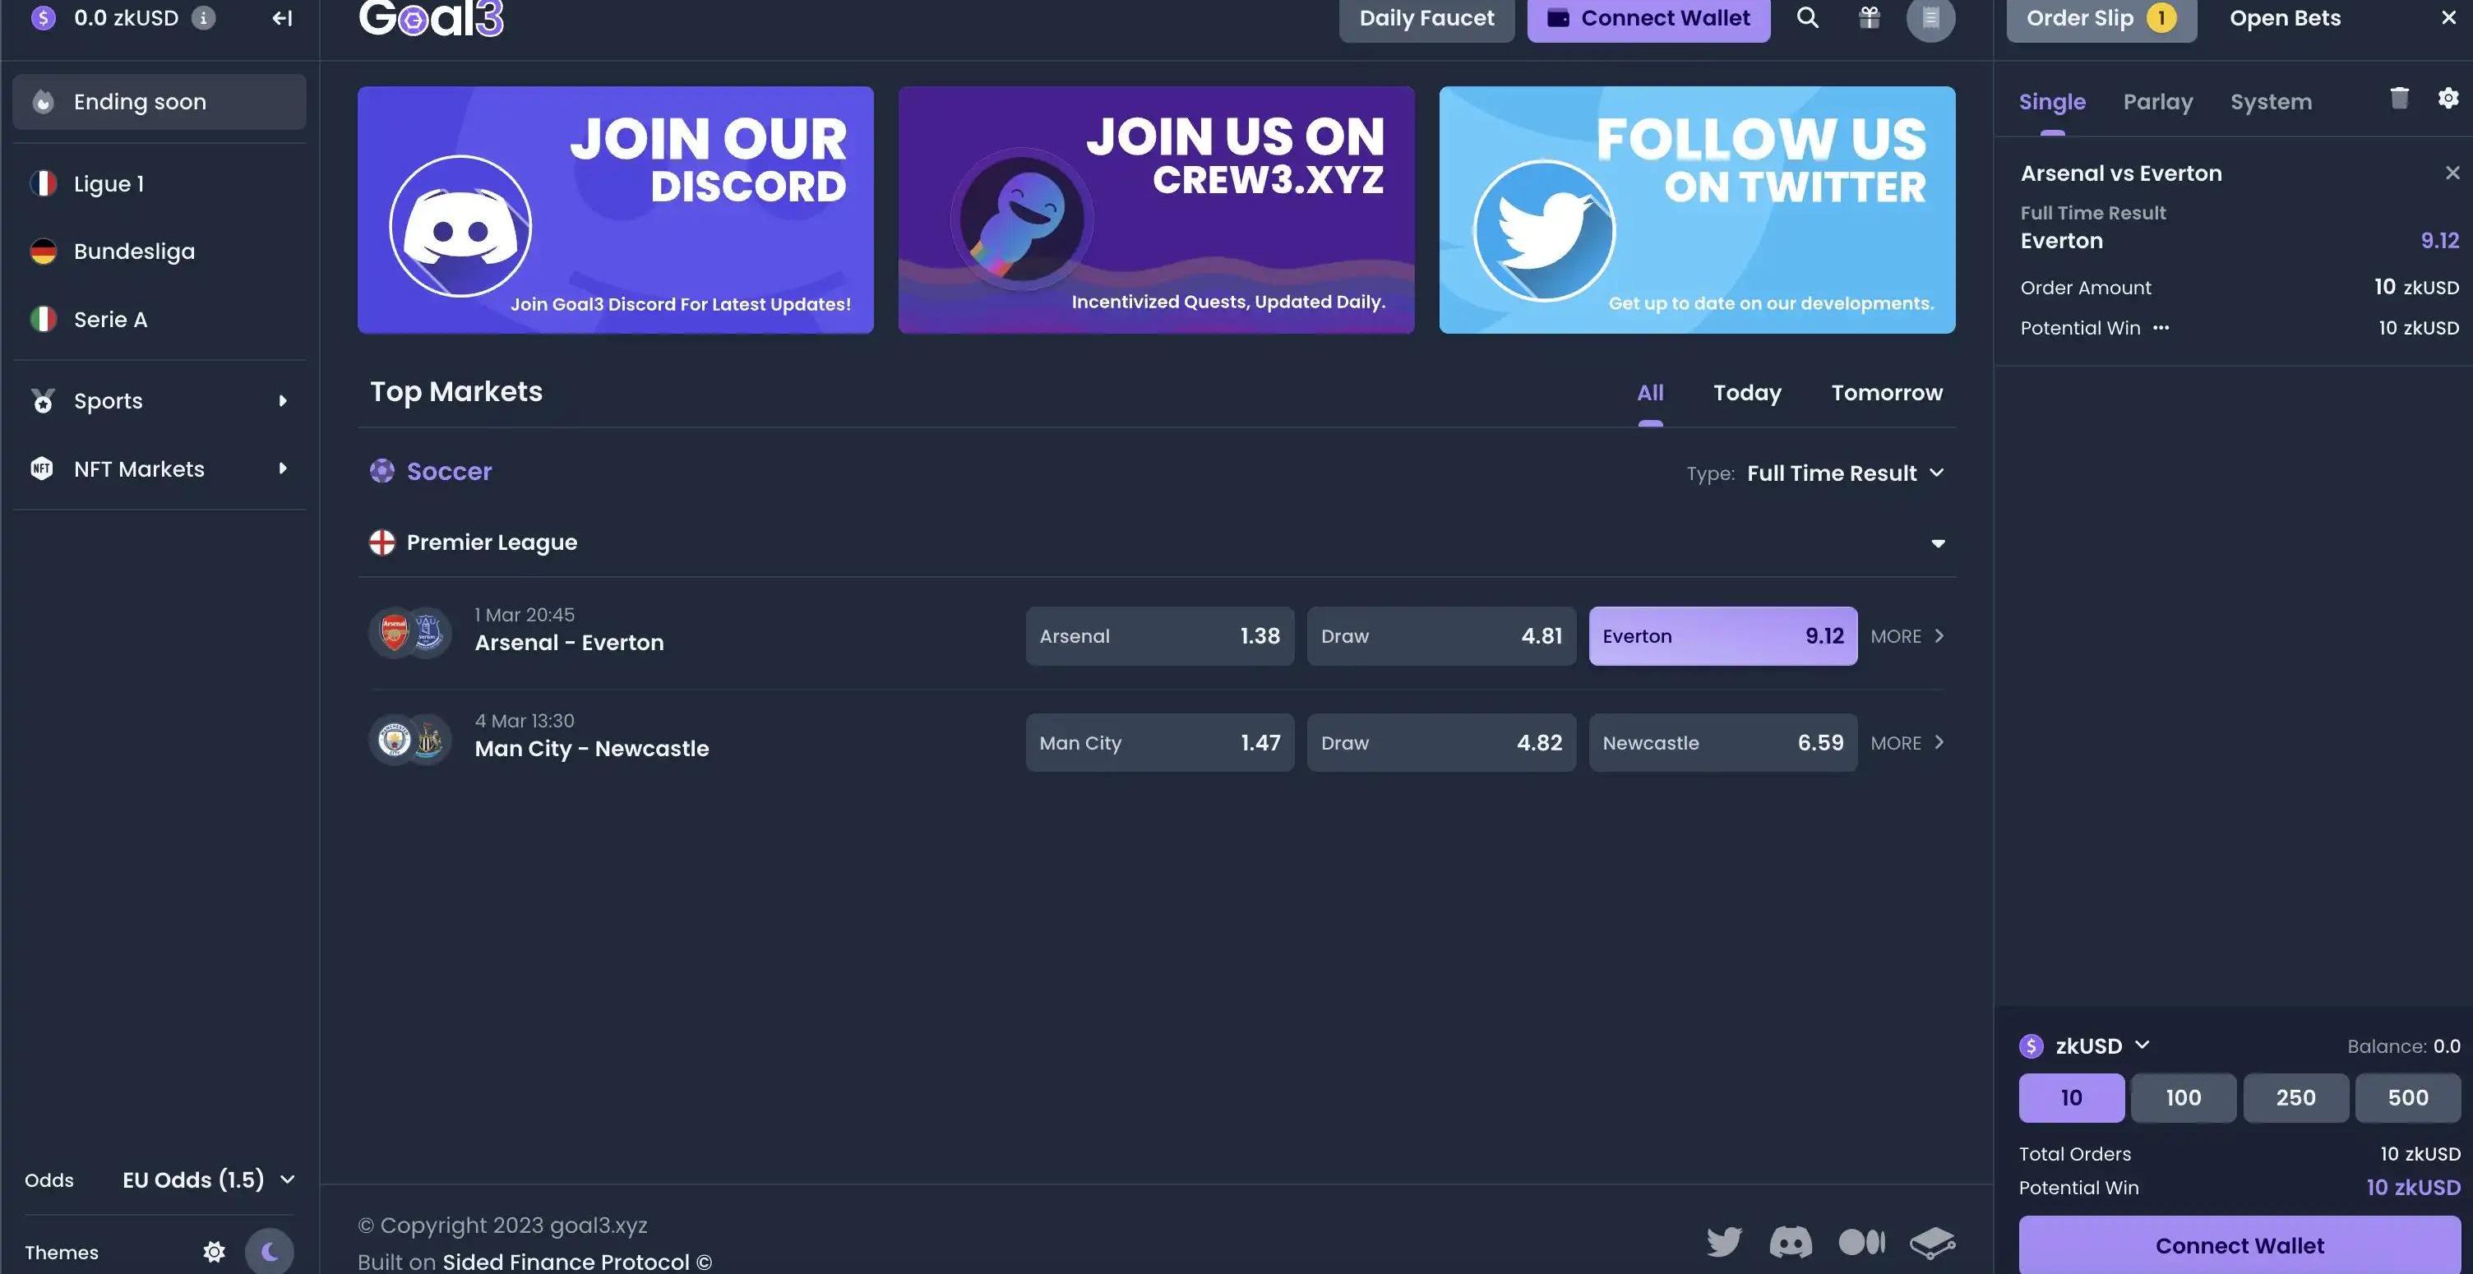Screen dimensions: 2473x1274
Task: Open the search magnifier icon
Action: click(x=1807, y=17)
